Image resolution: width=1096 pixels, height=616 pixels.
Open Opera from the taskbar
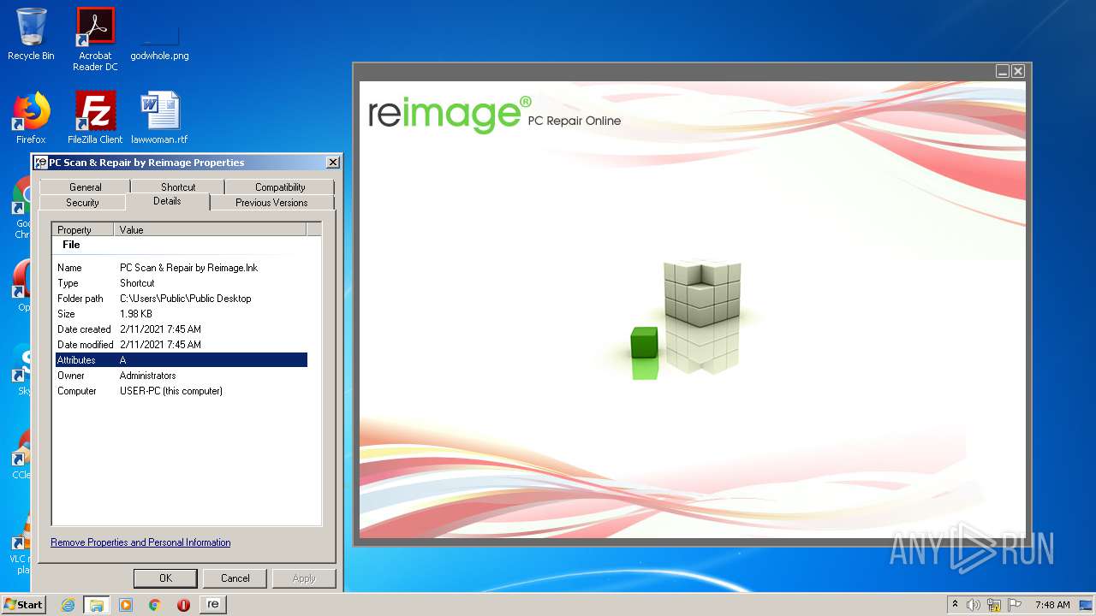point(183,605)
